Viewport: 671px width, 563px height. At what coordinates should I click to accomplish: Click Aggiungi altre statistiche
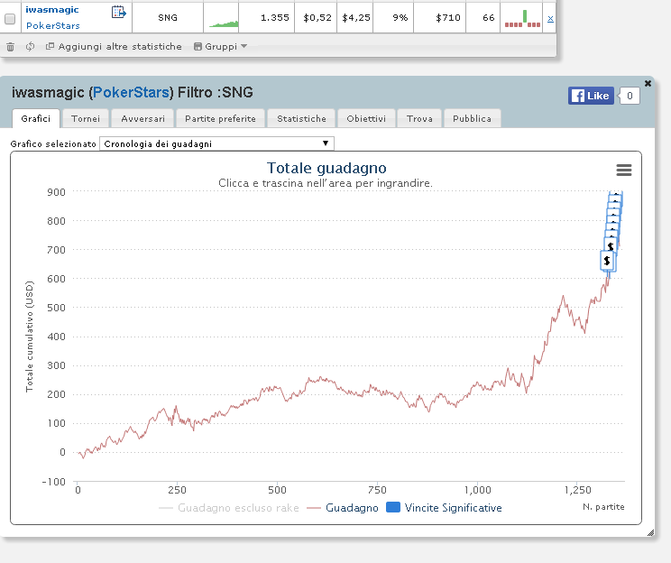pyautogui.click(x=114, y=46)
